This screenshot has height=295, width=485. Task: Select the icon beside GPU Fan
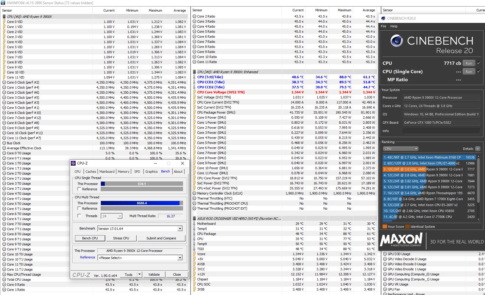click(x=385, y=289)
